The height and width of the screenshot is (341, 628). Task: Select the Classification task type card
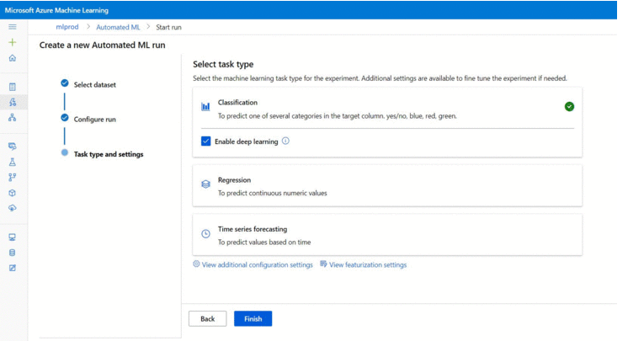pos(387,122)
